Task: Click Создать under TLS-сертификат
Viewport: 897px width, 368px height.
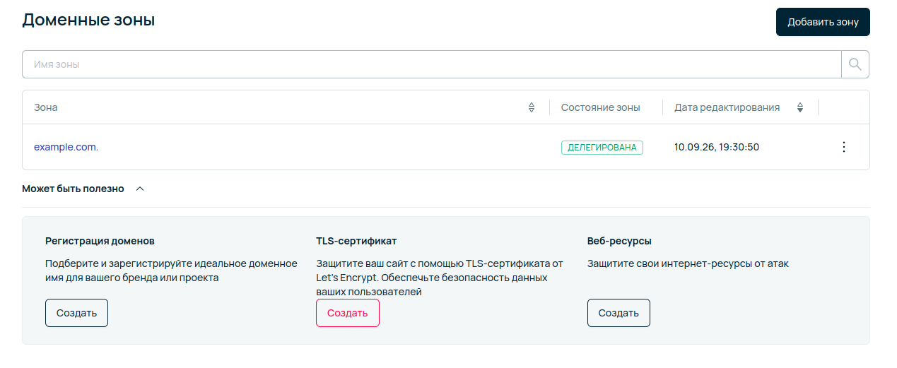Action: point(348,313)
